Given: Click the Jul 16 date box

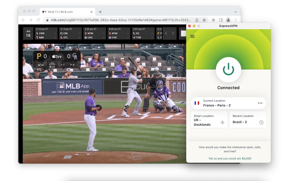Looking at the screenshot, I should (28, 33).
